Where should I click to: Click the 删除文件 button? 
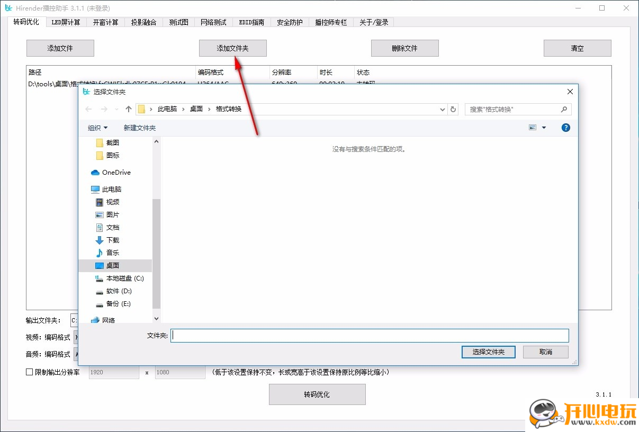pos(405,48)
